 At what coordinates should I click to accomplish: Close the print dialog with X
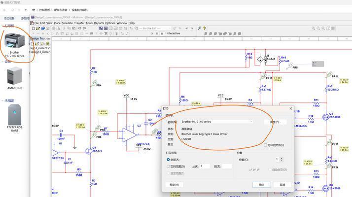click(291, 108)
